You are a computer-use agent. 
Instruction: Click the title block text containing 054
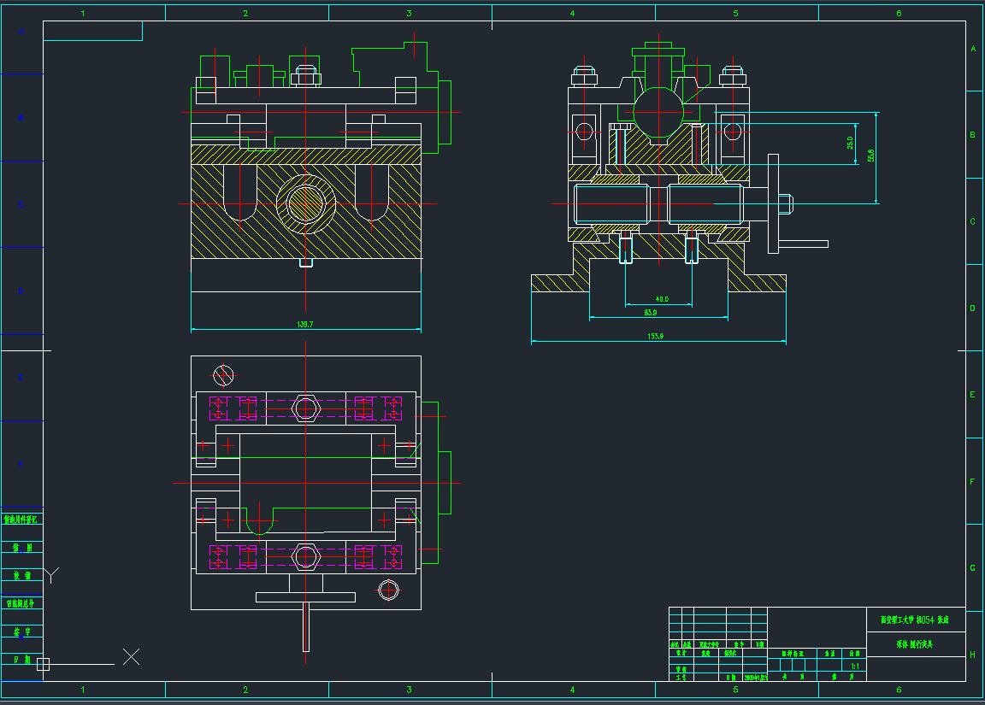click(916, 620)
